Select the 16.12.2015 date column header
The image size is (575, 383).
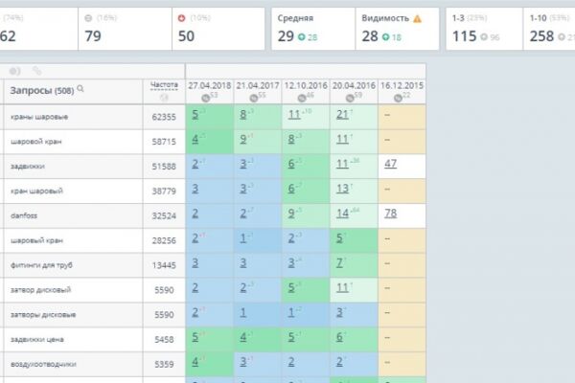[402, 85]
